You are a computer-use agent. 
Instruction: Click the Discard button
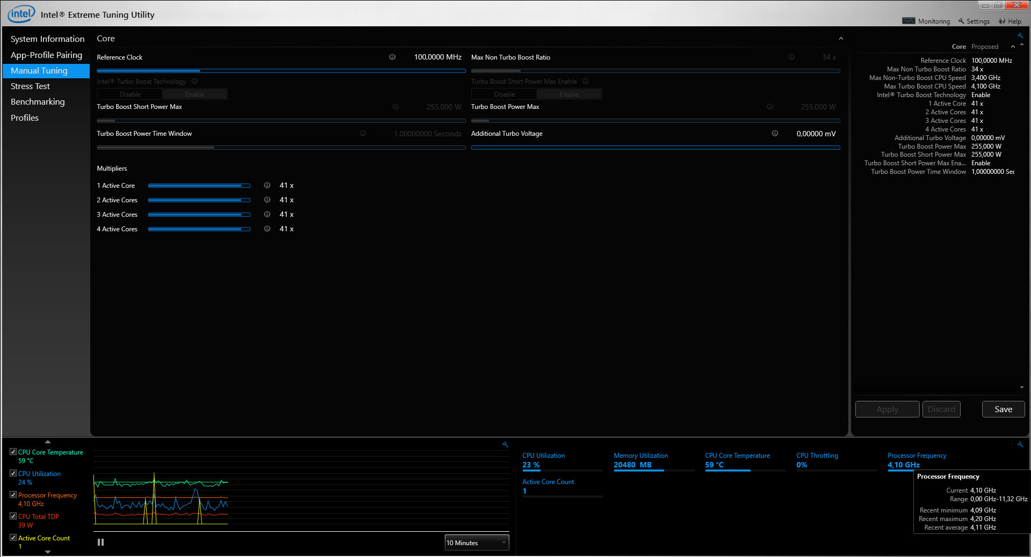tap(941, 409)
